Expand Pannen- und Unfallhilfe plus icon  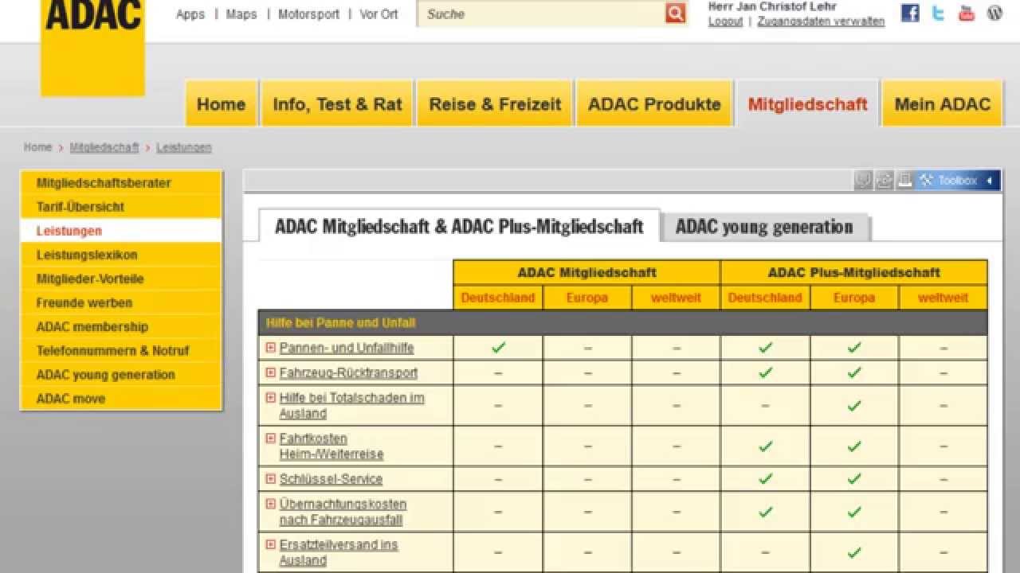point(271,348)
